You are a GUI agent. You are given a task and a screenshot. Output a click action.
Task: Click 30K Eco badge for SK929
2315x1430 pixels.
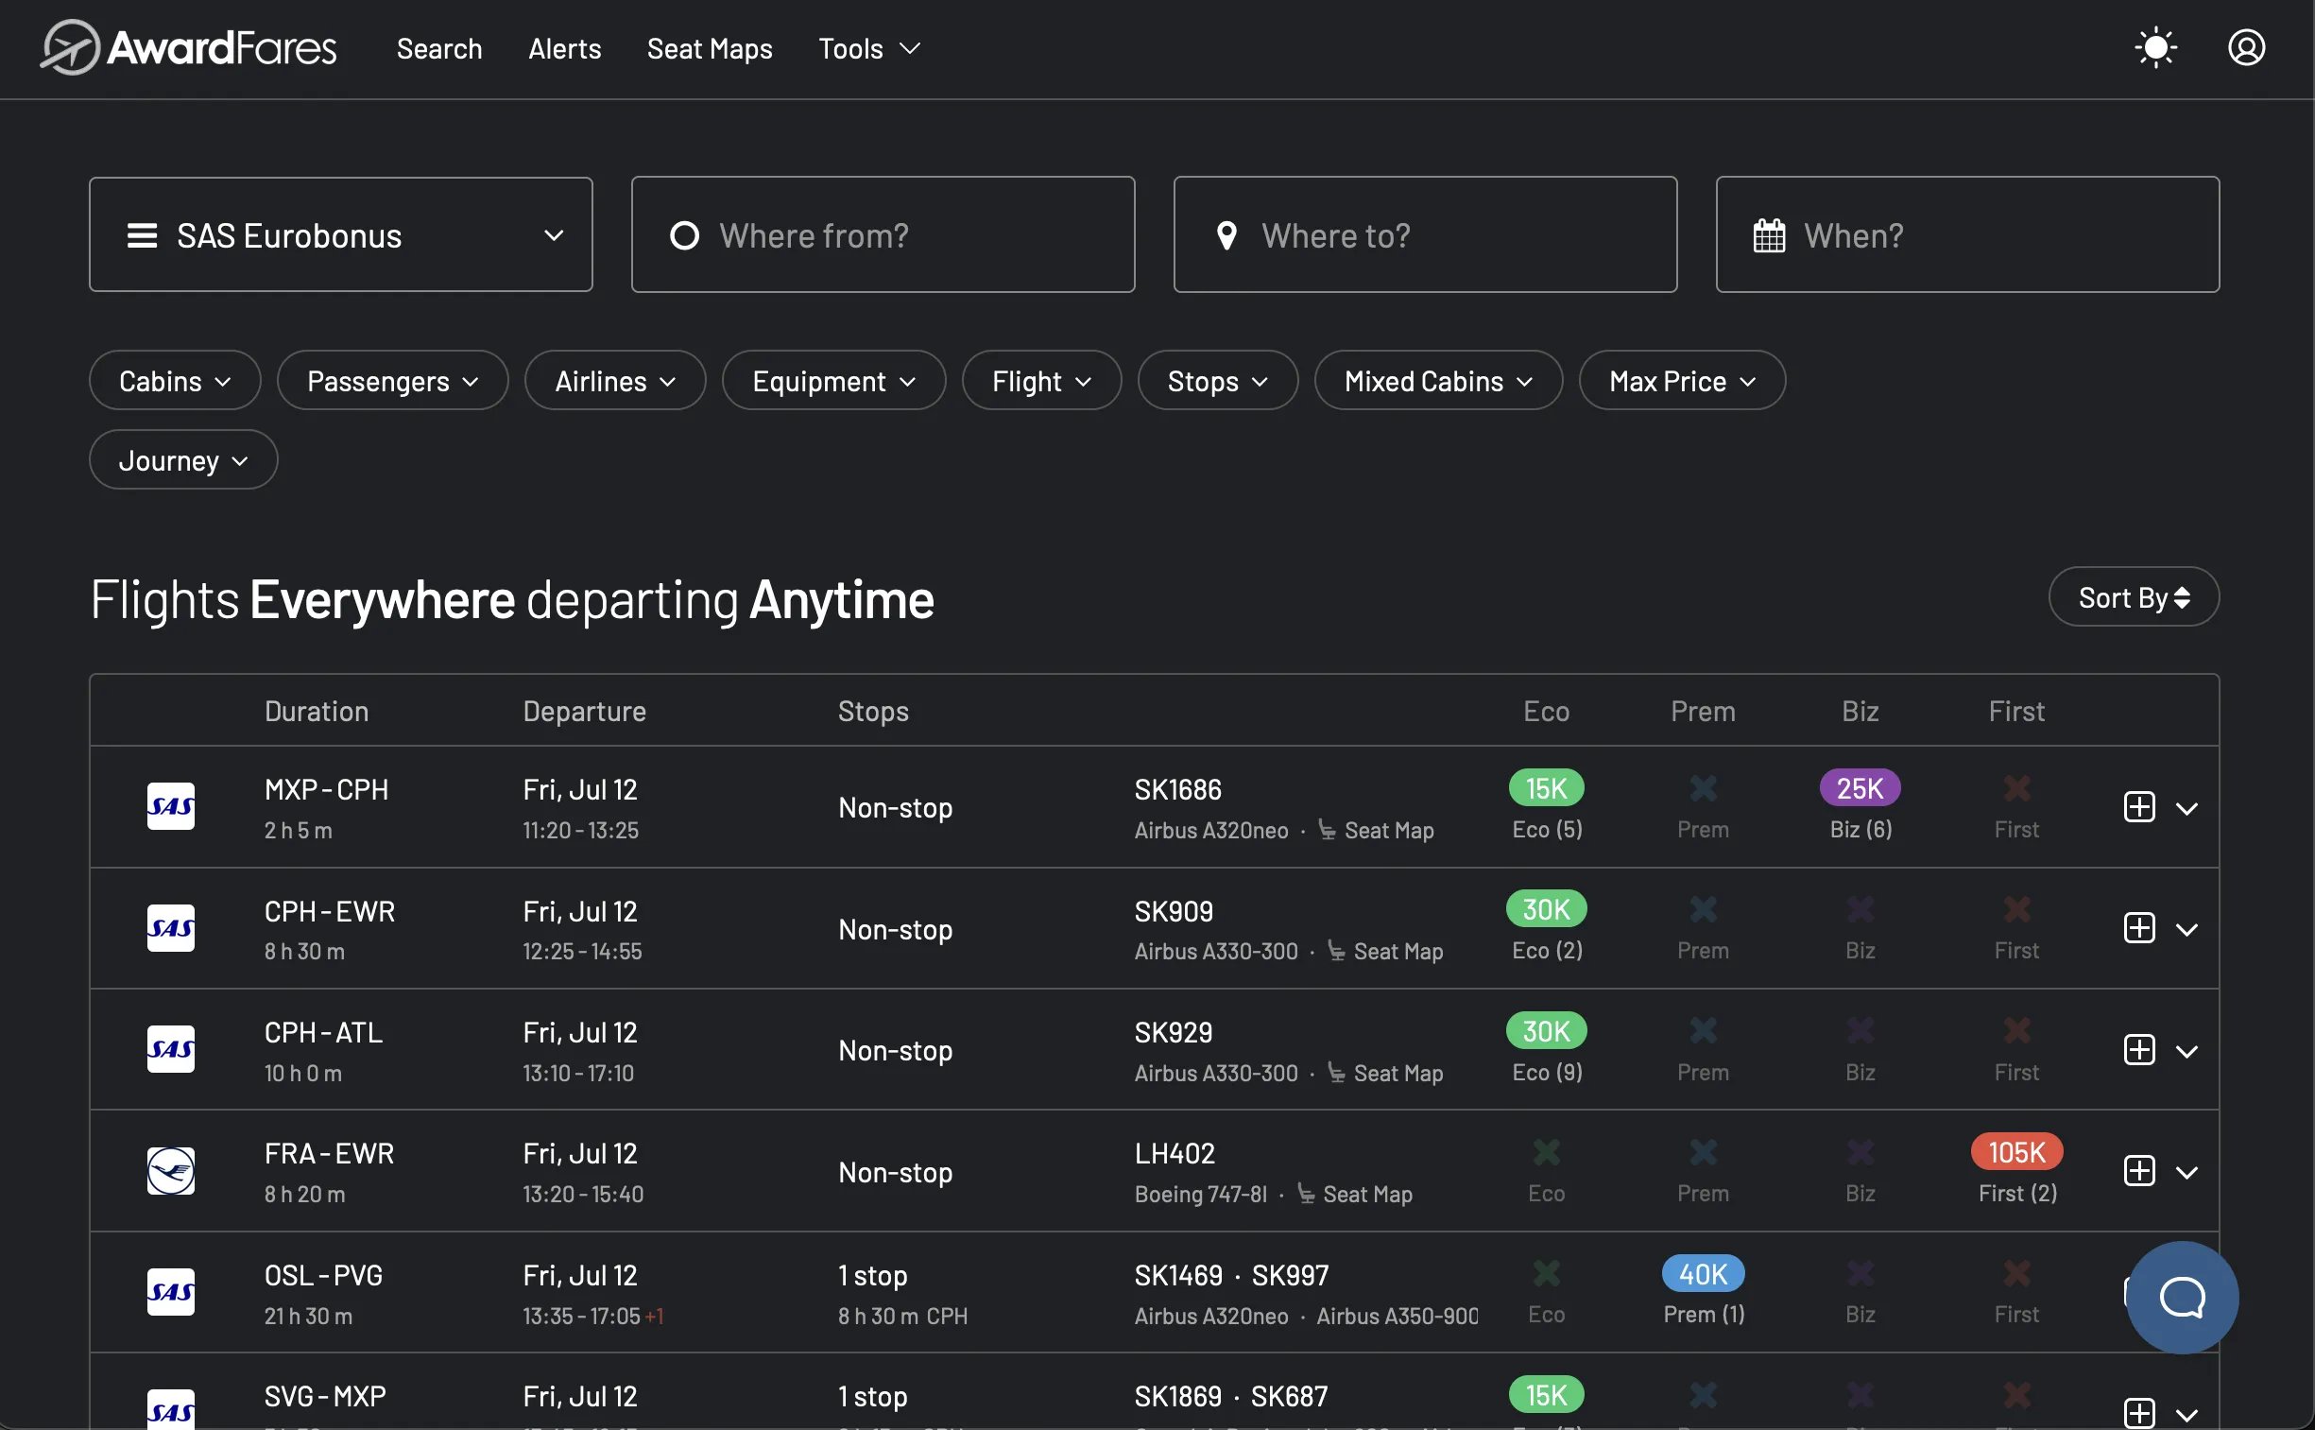pos(1547,1031)
